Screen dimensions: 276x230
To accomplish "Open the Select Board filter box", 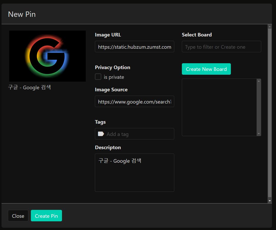I will coord(221,47).
